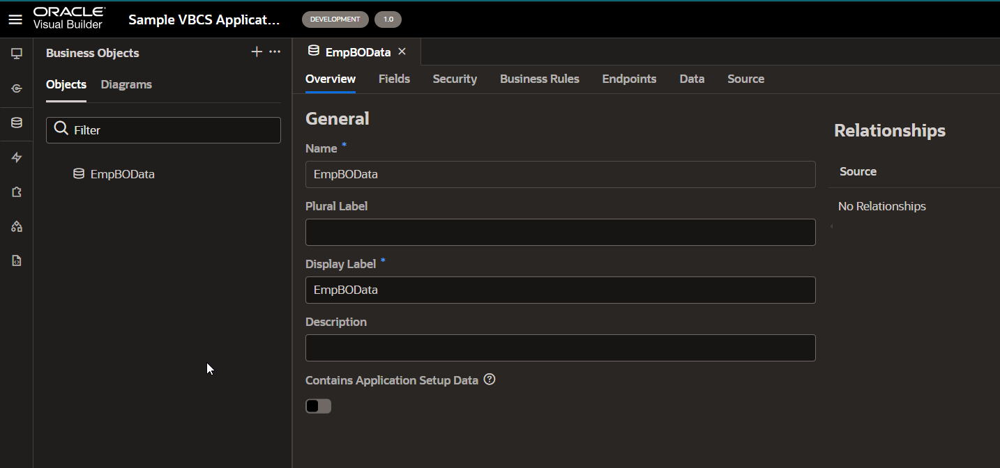Screen dimensions: 1000x468
Task: Click the General section heading
Action: [x=338, y=118]
